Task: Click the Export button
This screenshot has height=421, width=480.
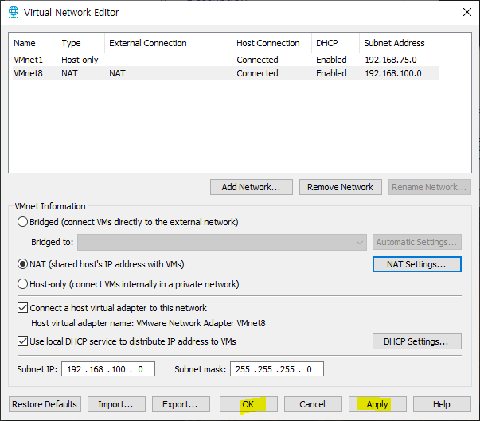Action: pyautogui.click(x=181, y=404)
